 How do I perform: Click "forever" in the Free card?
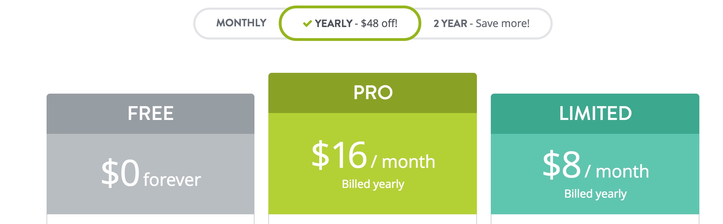(x=172, y=180)
